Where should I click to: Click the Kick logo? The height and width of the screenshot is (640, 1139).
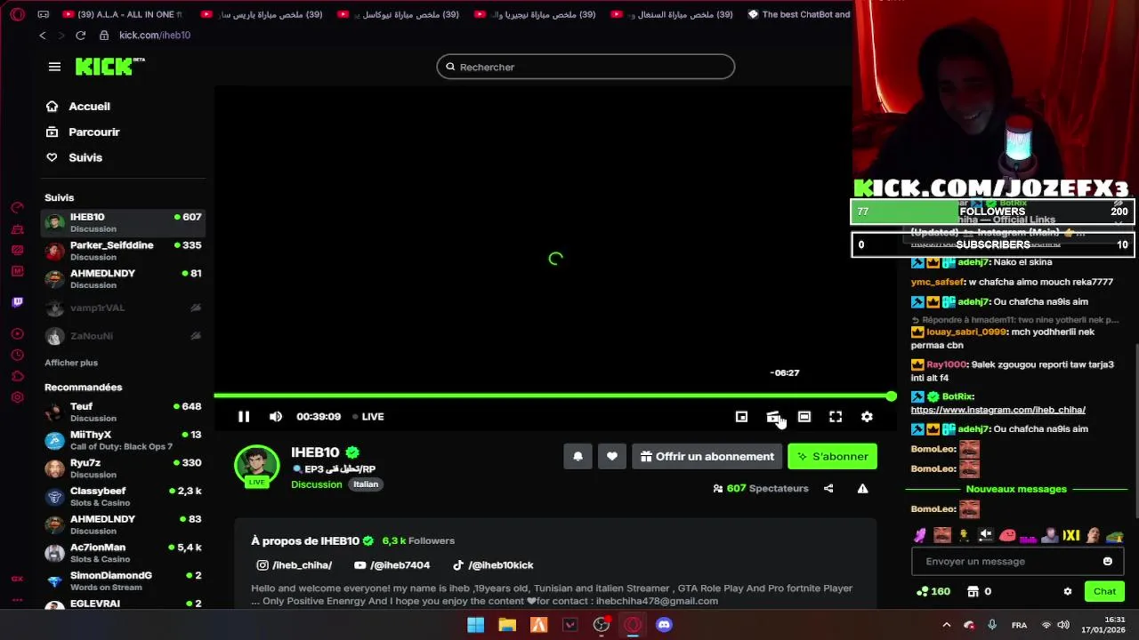pyautogui.click(x=109, y=67)
